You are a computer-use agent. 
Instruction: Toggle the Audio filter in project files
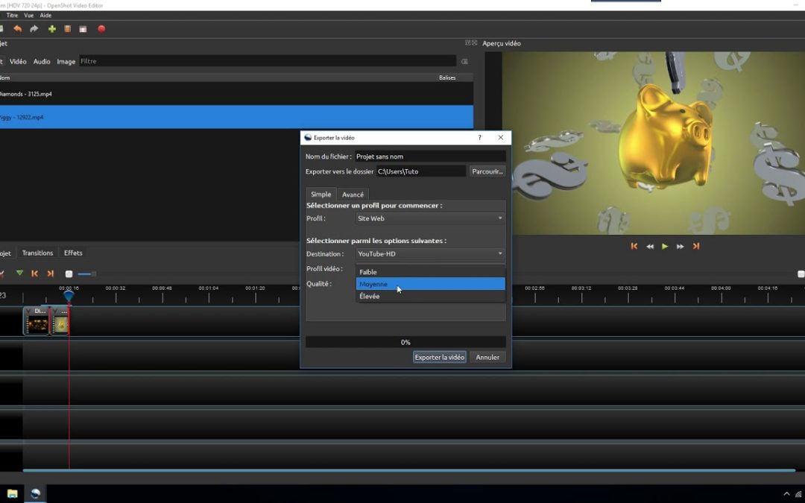(42, 61)
